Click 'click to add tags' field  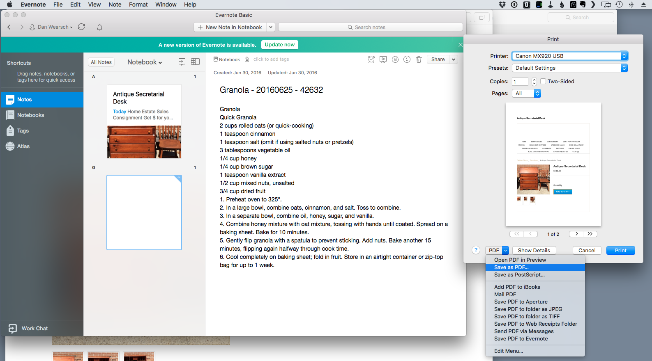271,59
